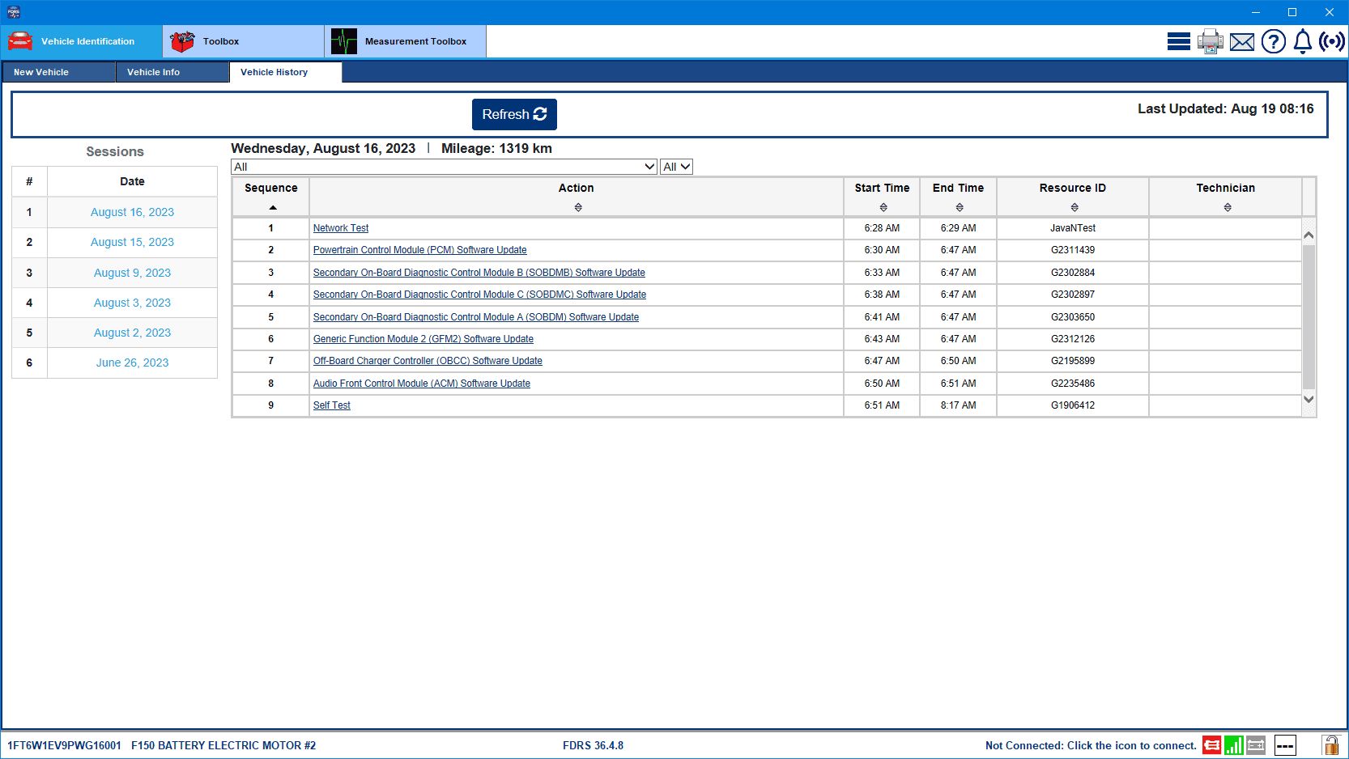Click the printer icon

[x=1210, y=41]
